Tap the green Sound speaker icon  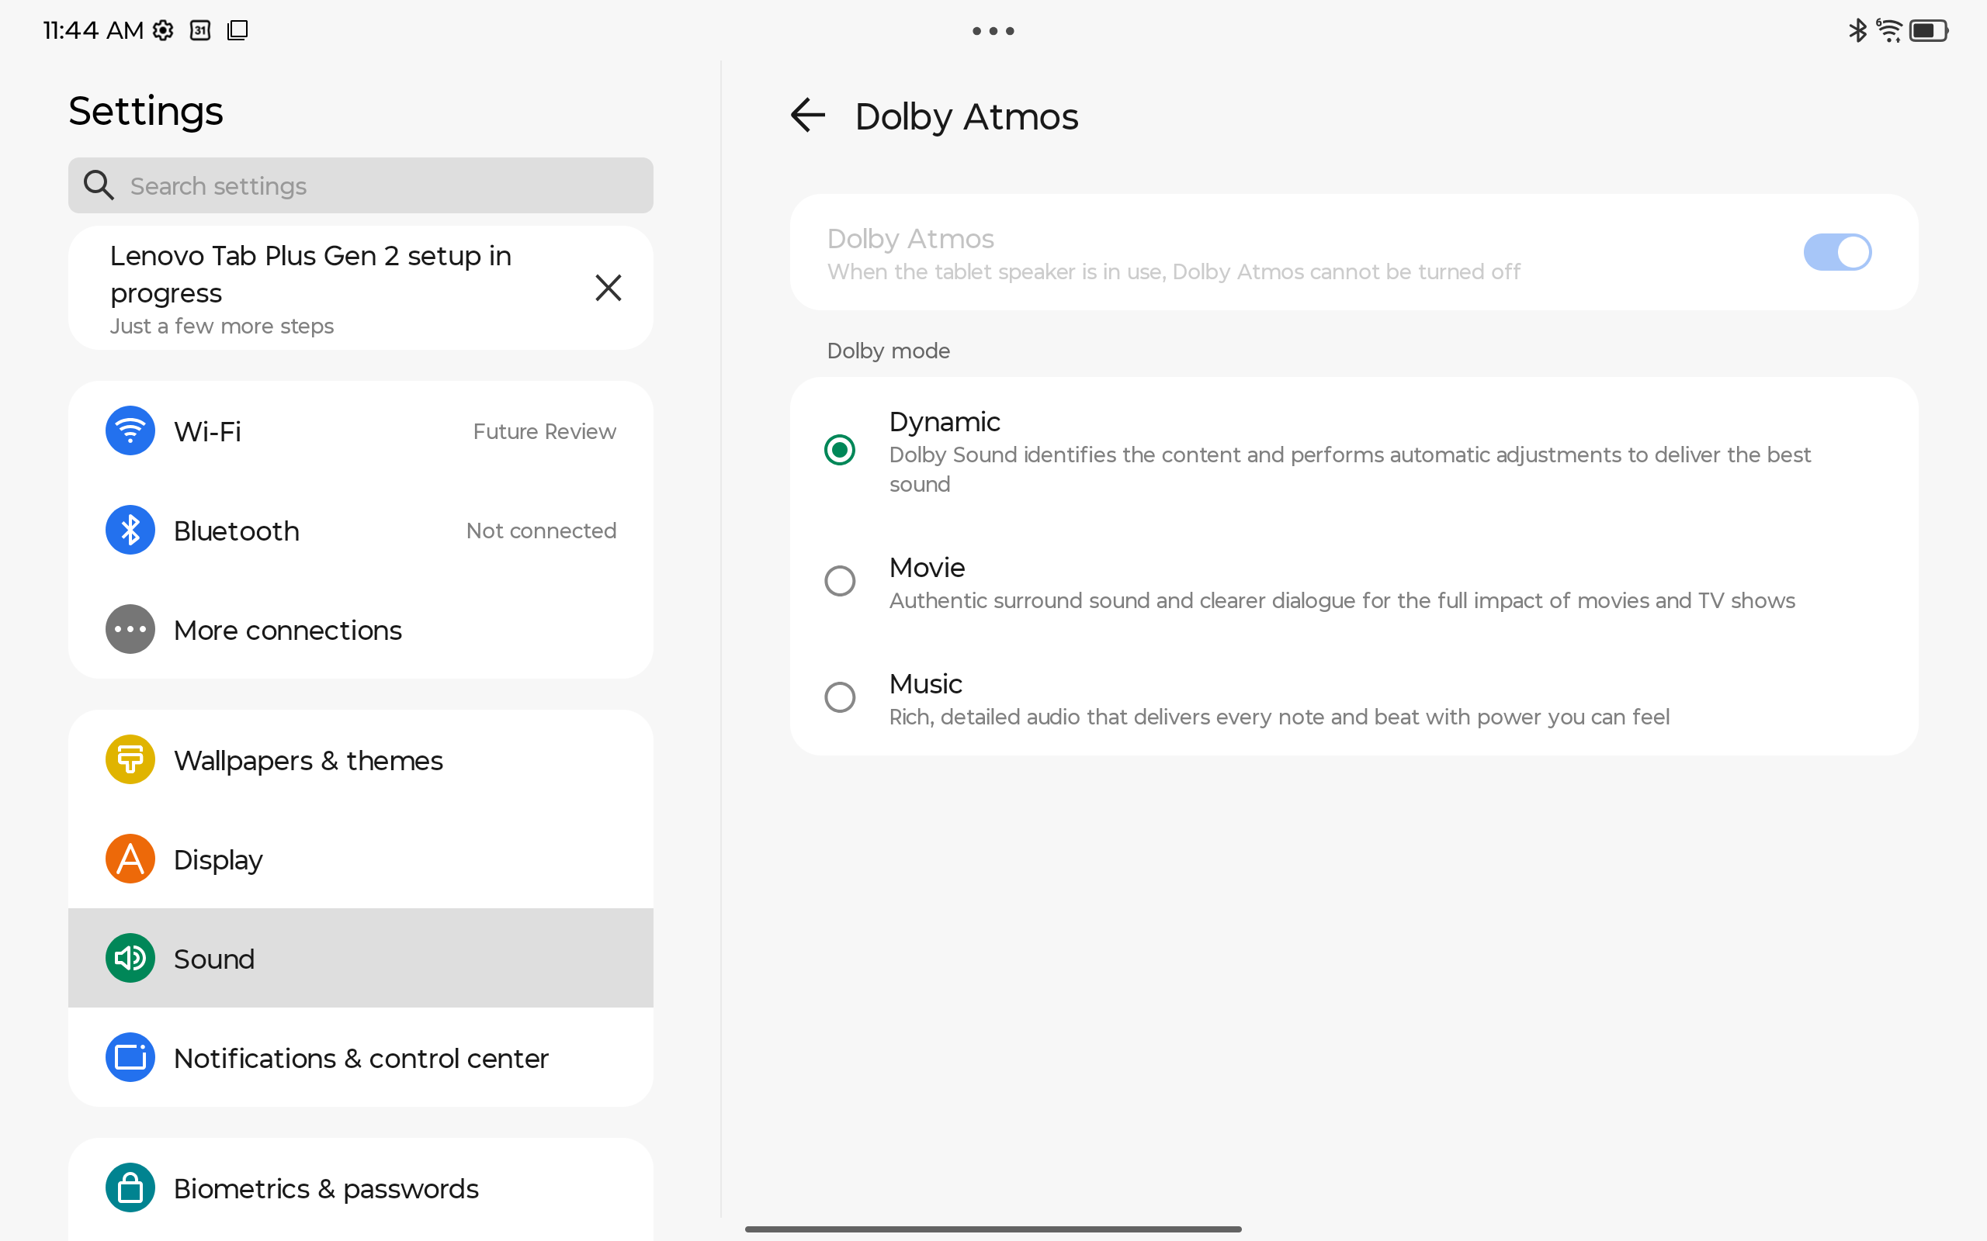coord(130,959)
